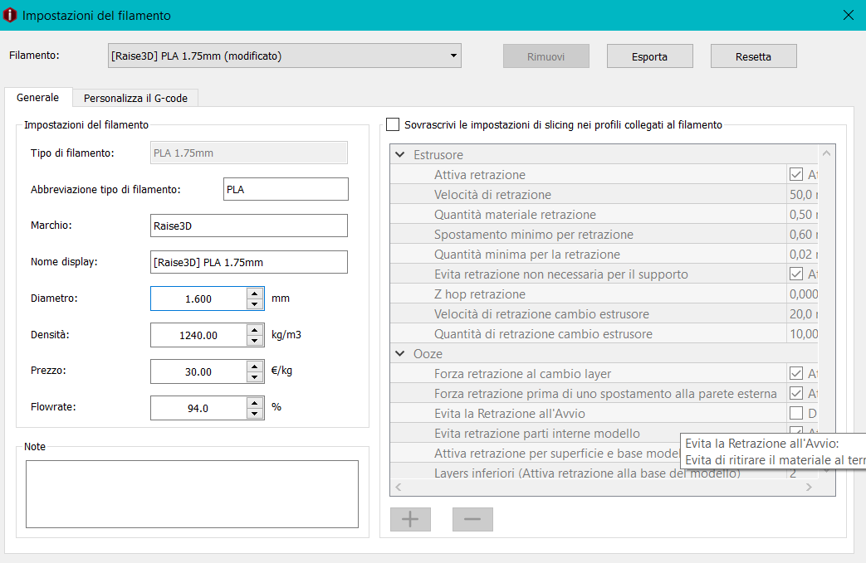Screen dimensions: 866x563
Task: Select the Generale tab
Action: (x=37, y=98)
